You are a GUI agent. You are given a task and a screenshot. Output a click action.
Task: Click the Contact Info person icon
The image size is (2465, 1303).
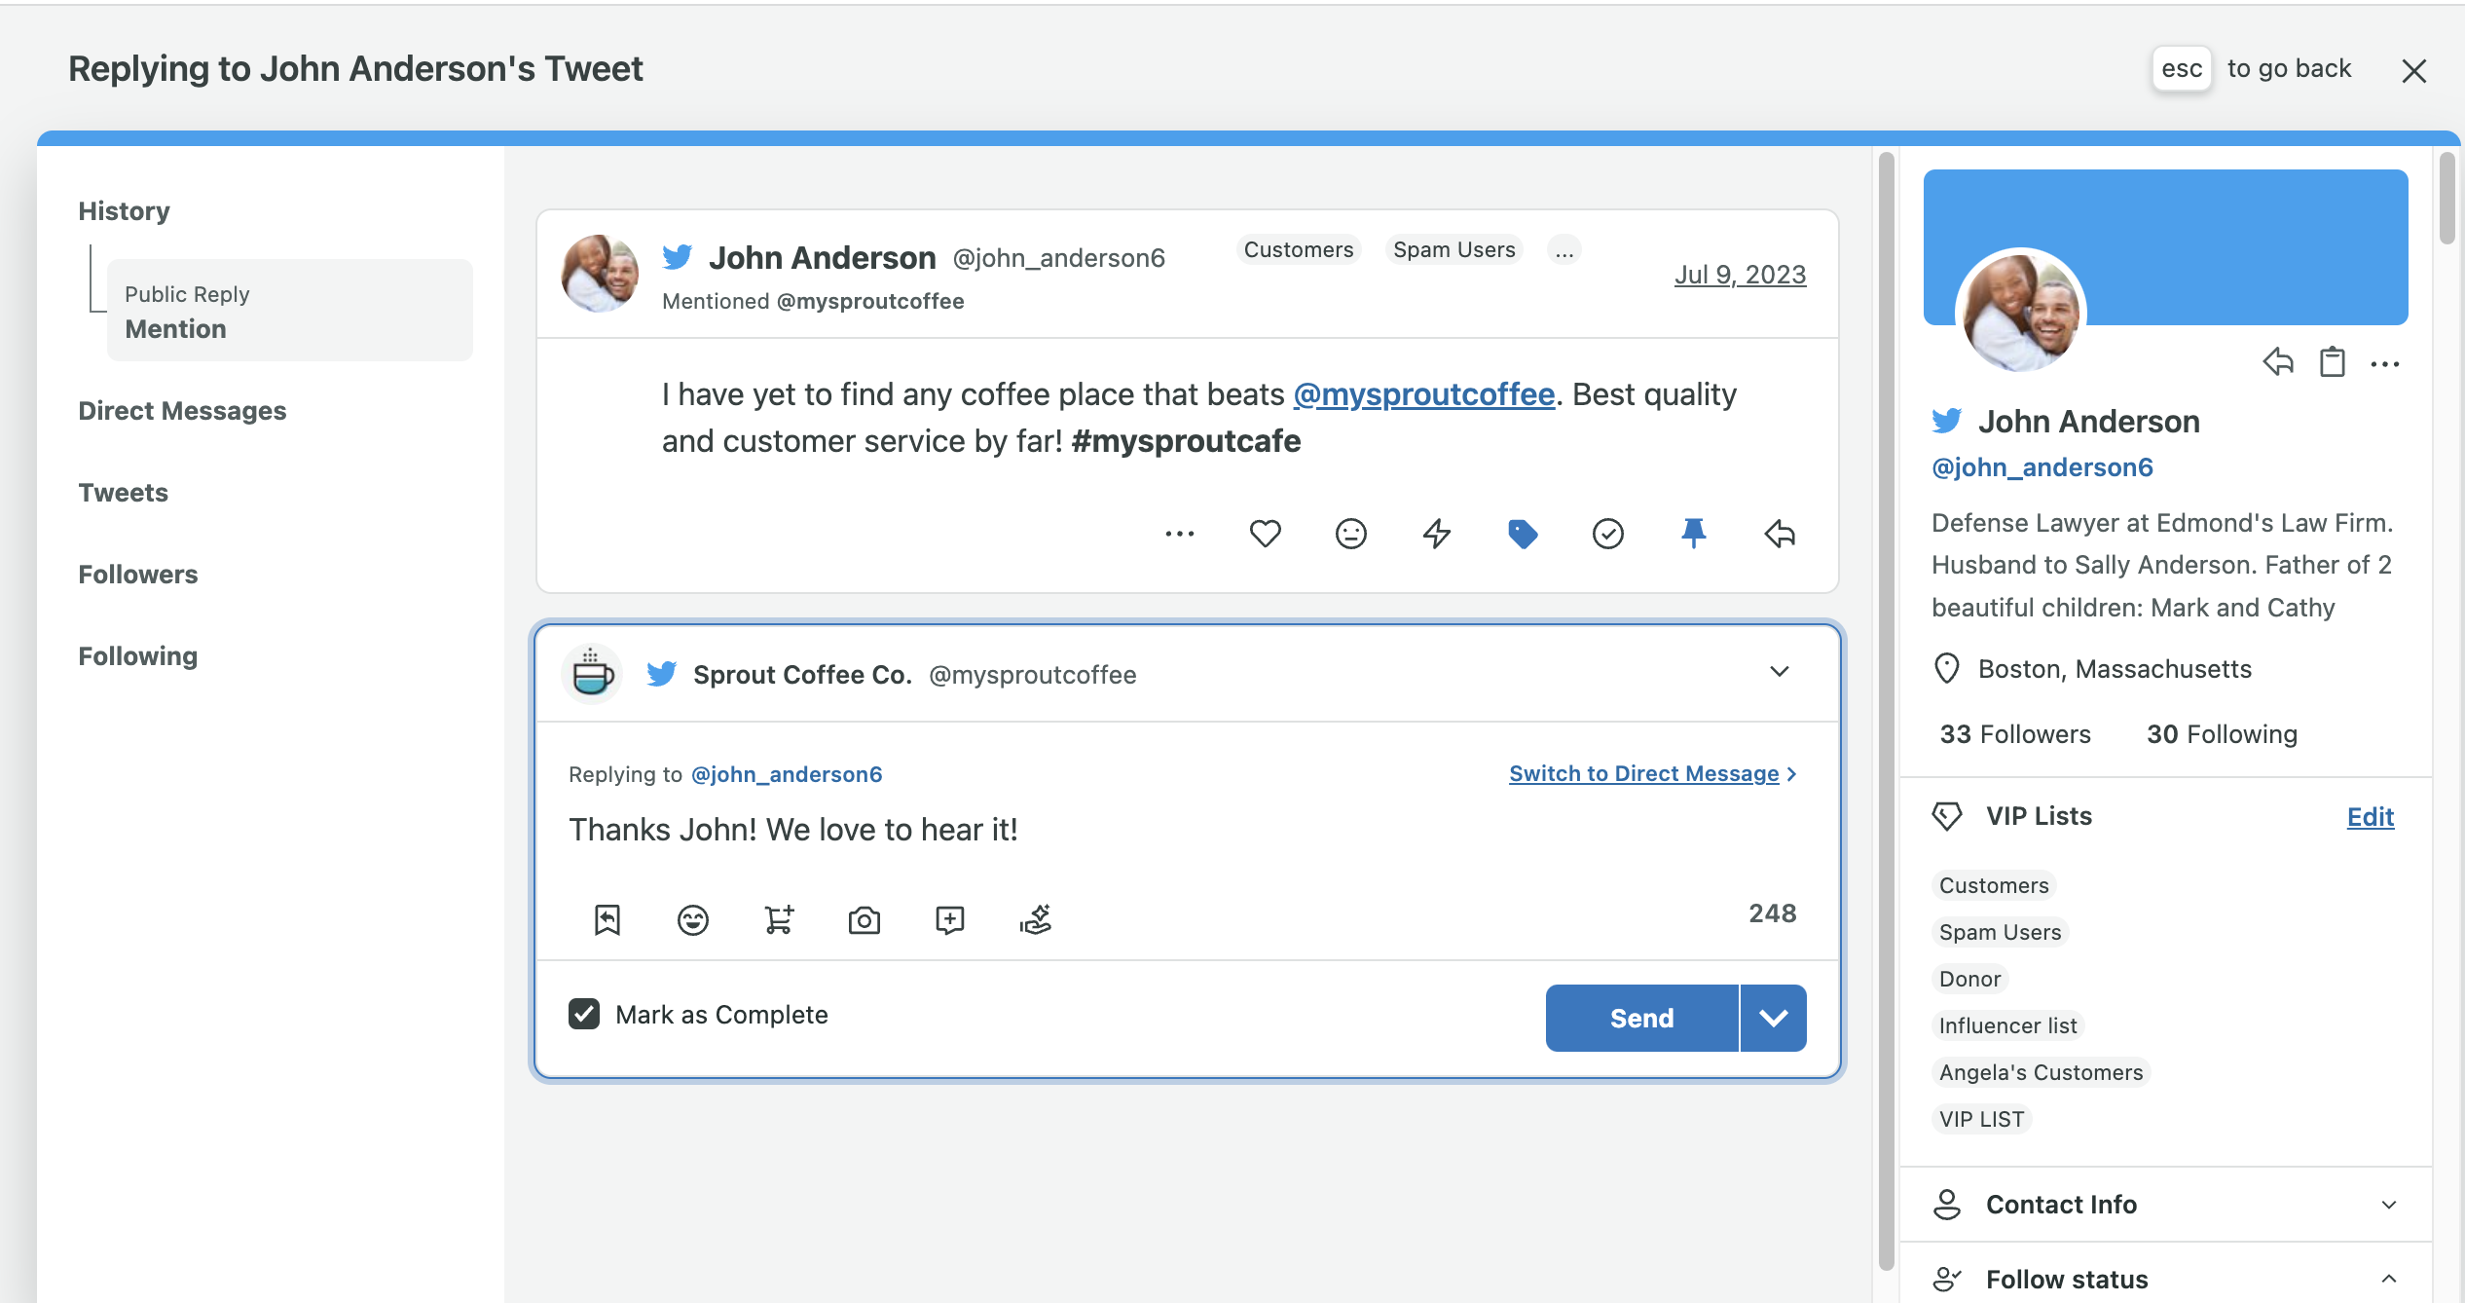[1947, 1205]
